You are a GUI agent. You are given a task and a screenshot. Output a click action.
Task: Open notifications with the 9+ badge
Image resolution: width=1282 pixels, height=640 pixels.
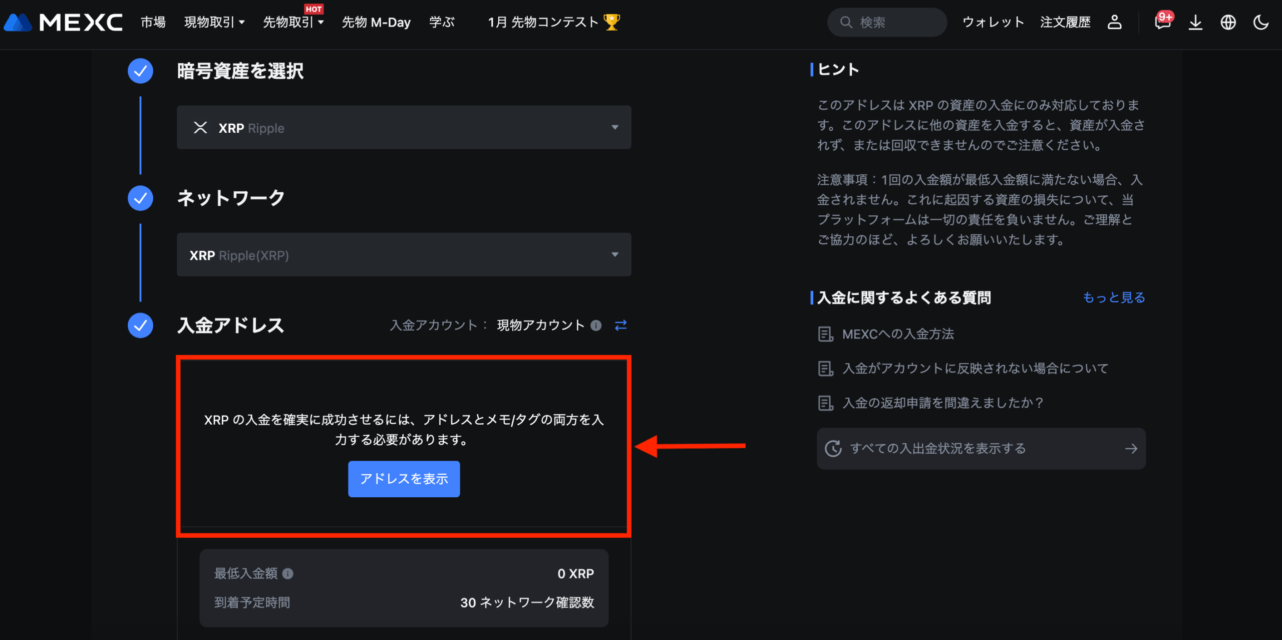(x=1163, y=22)
